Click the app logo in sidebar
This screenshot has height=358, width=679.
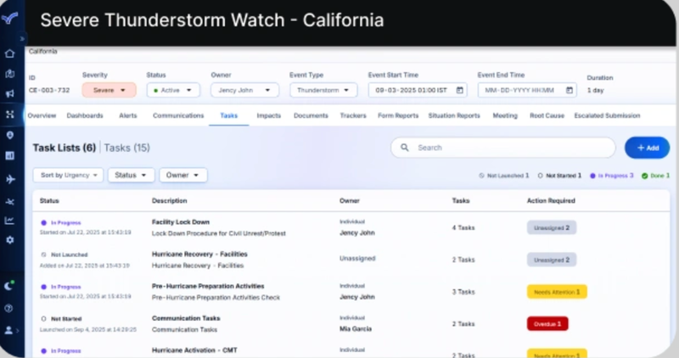(x=9, y=18)
